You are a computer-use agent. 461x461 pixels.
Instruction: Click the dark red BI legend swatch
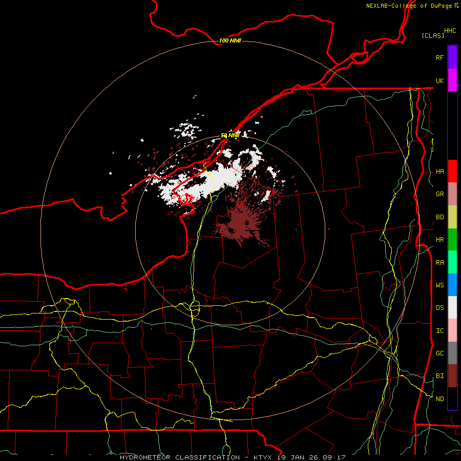click(452, 376)
